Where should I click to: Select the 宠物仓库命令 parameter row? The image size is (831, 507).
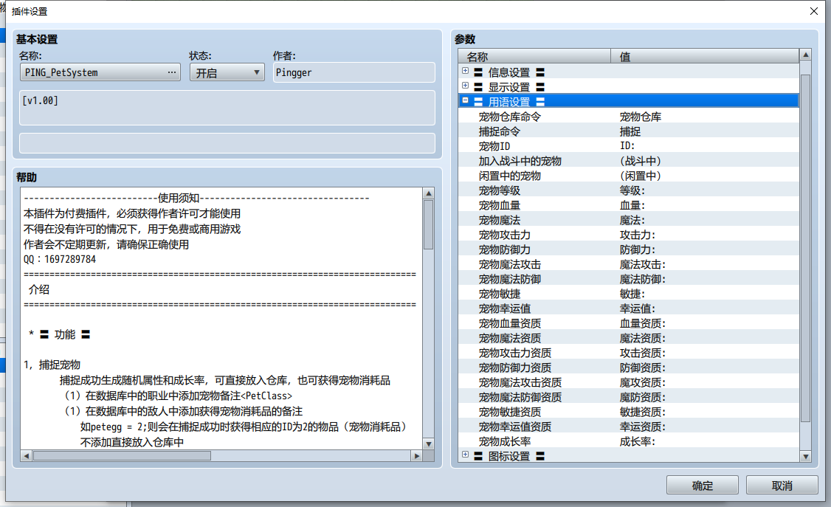coord(629,117)
